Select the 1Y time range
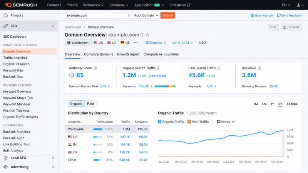 coord(272,104)
